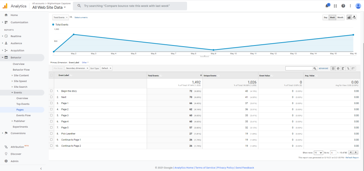Click the May 9 data point

(214, 50)
